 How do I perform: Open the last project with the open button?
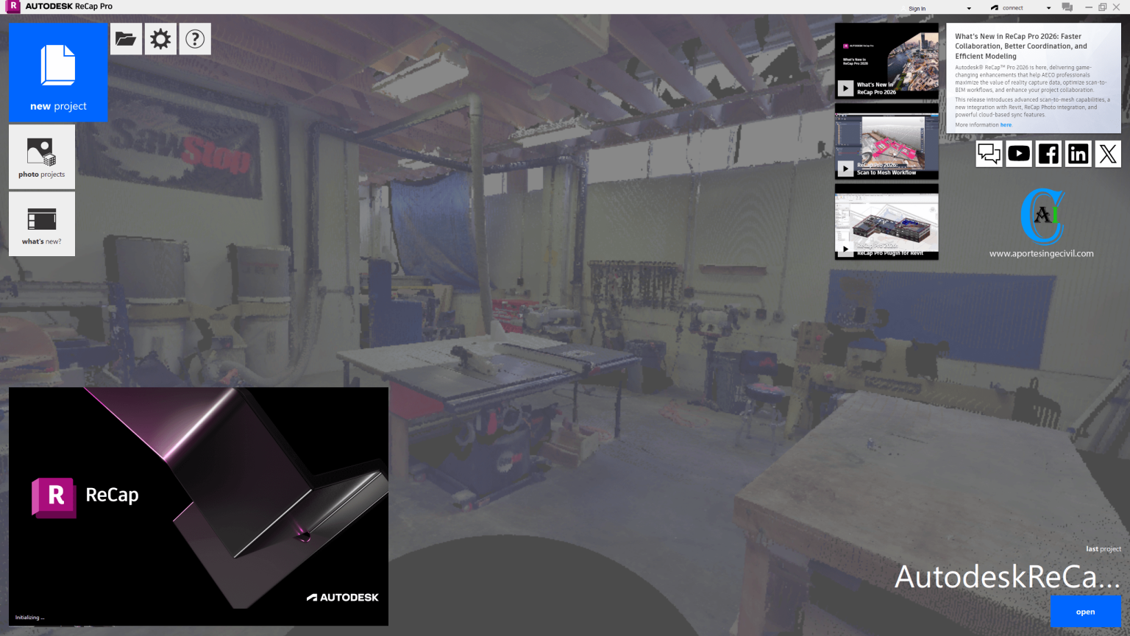pyautogui.click(x=1085, y=611)
